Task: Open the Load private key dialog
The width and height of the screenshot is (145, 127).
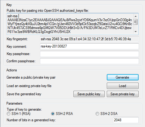Action: click(x=123, y=86)
